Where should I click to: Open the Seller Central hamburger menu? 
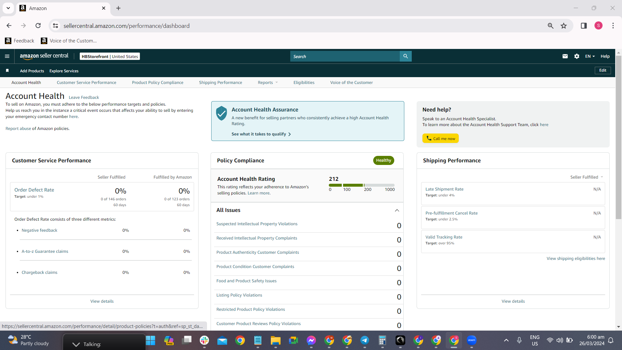(x=7, y=56)
